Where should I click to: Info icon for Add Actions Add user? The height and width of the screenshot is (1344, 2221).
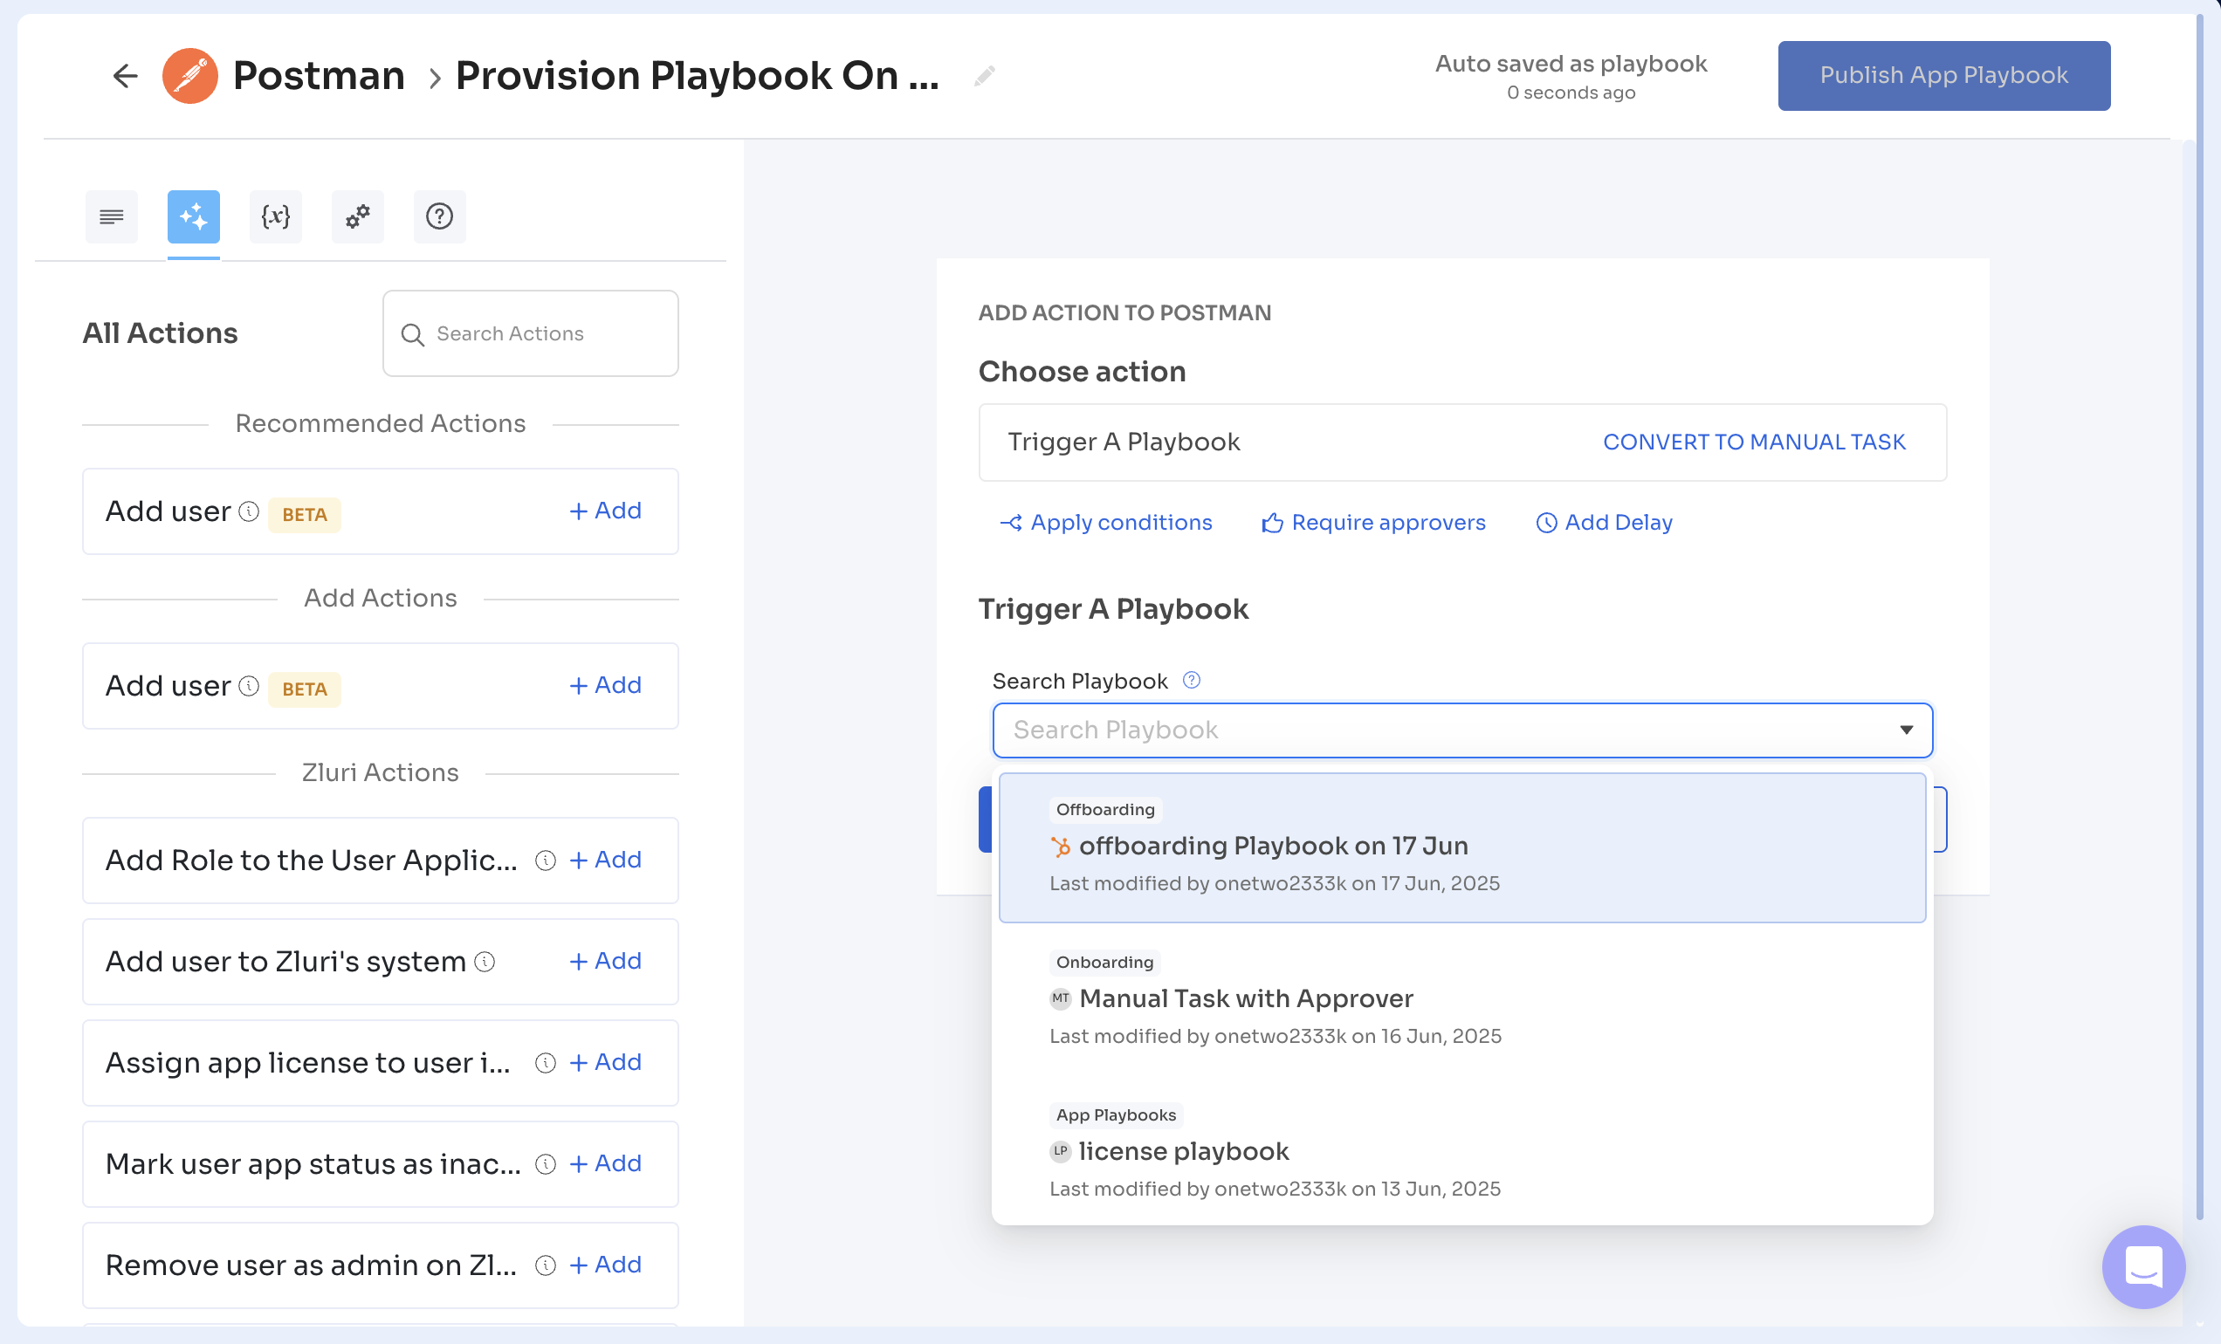coord(249,687)
